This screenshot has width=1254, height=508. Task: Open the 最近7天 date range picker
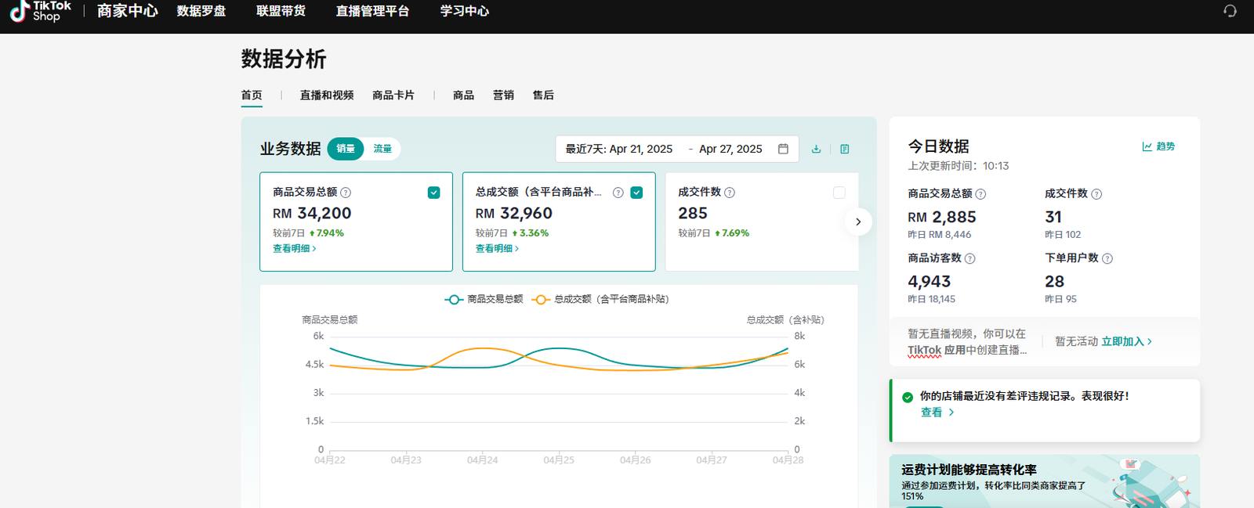677,149
